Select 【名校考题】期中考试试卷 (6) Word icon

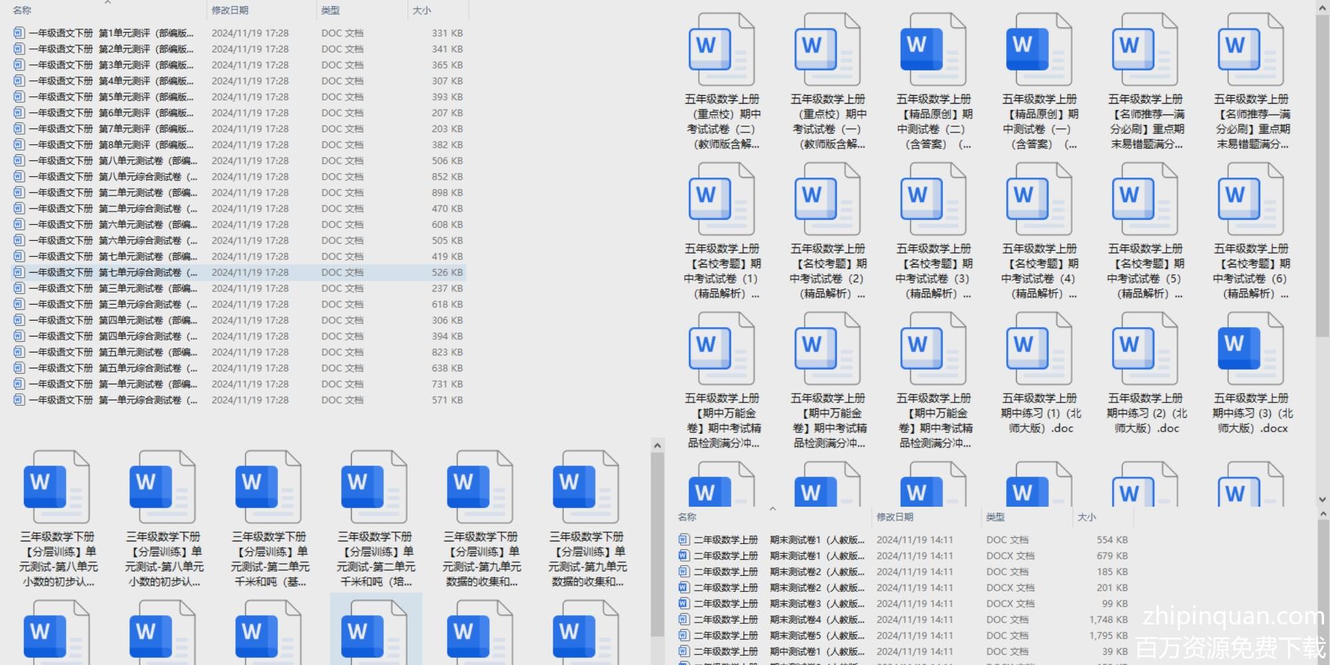(x=1250, y=200)
